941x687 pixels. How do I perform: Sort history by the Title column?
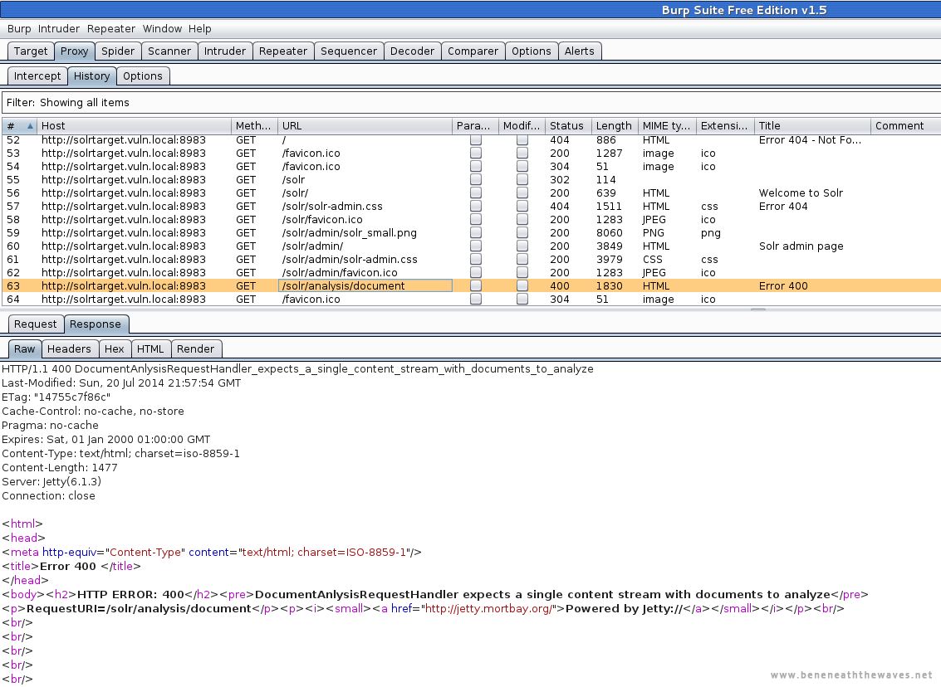pyautogui.click(x=812, y=126)
